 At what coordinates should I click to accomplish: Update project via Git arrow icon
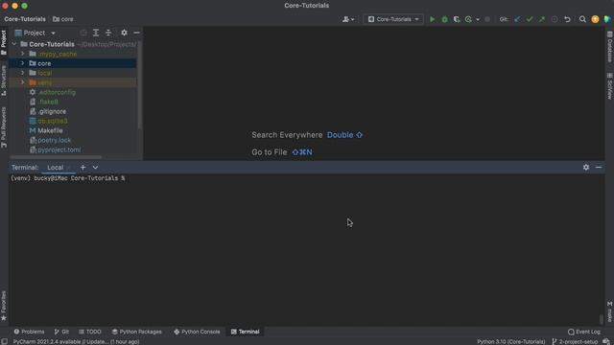[x=517, y=19]
